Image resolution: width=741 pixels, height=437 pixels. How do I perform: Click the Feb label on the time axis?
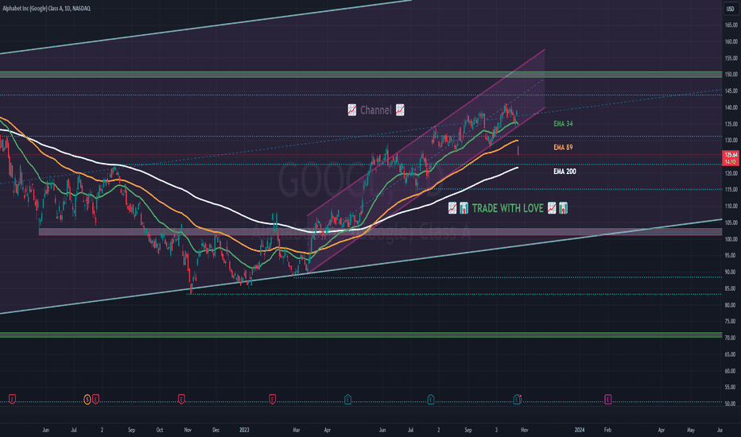pos(607,430)
